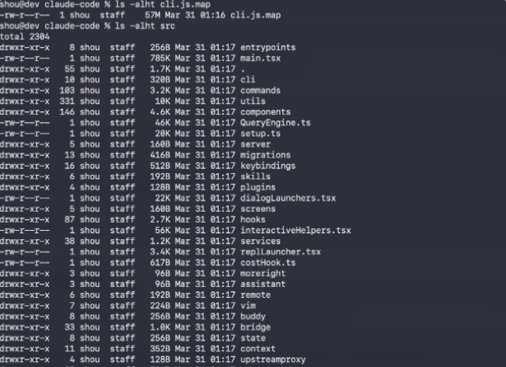Click the interactiveHelpers.tsx filename

pos(295,230)
